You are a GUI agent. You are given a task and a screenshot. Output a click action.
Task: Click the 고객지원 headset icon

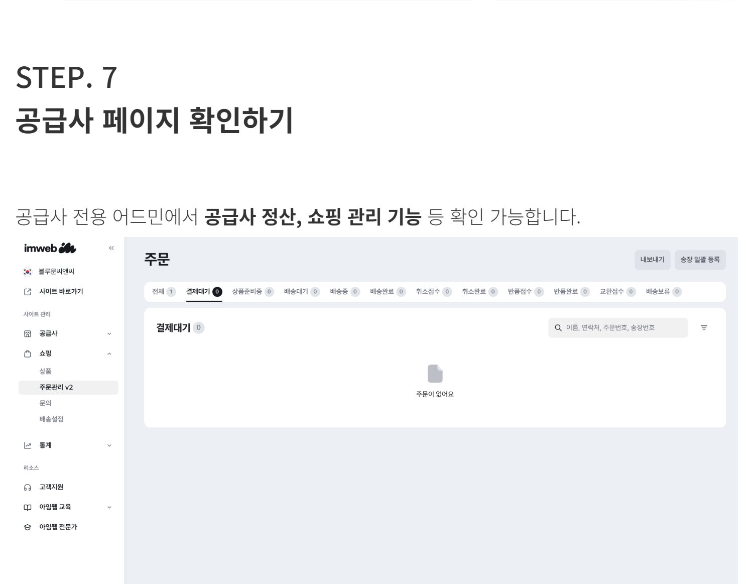coord(28,488)
